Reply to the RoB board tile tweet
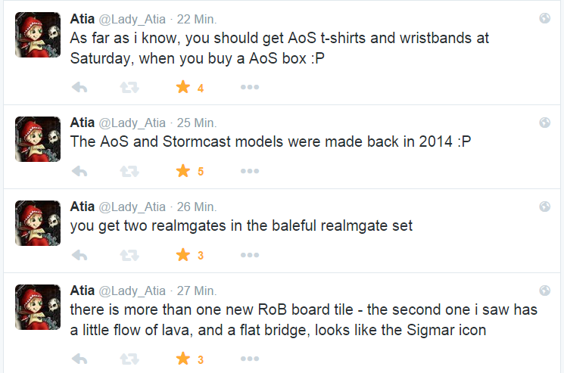The height and width of the screenshot is (373, 564). pos(79,359)
